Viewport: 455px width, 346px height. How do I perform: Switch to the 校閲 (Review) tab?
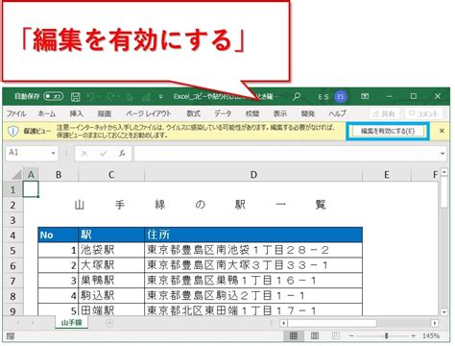[x=252, y=113]
